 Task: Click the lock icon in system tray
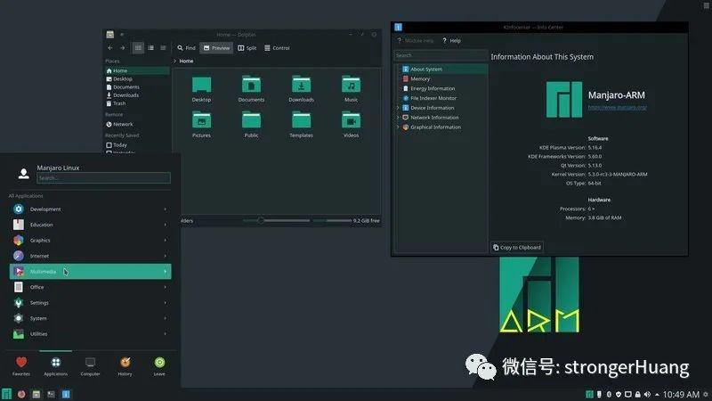pos(637,394)
